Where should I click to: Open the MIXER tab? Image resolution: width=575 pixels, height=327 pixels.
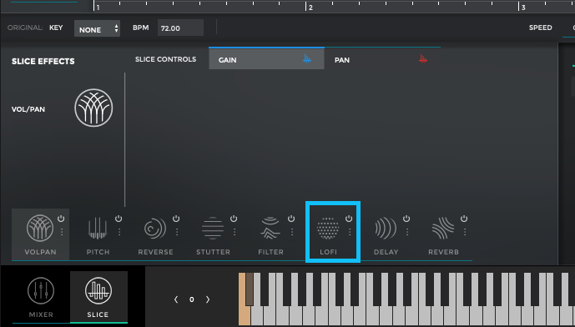point(41,297)
